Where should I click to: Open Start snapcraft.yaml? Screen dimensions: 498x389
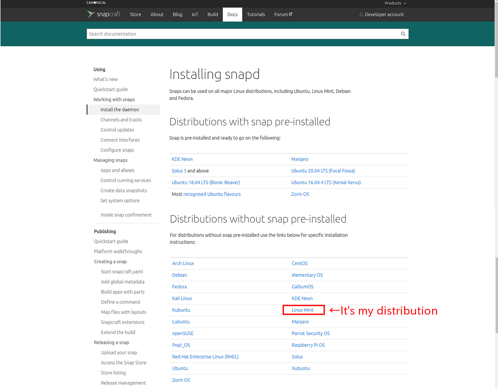coord(122,272)
